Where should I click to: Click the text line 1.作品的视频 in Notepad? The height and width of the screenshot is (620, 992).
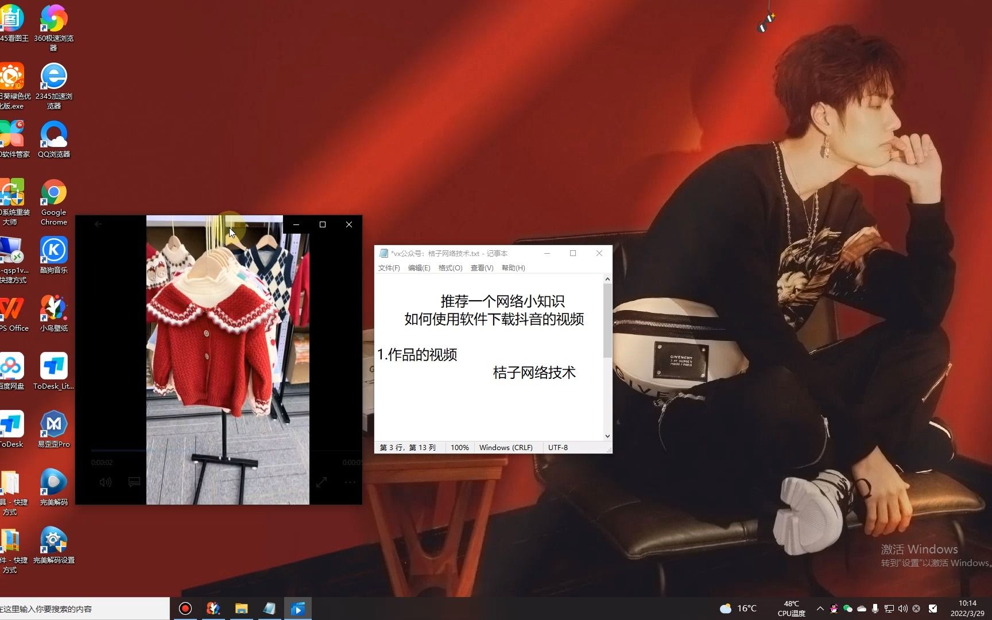pos(417,355)
